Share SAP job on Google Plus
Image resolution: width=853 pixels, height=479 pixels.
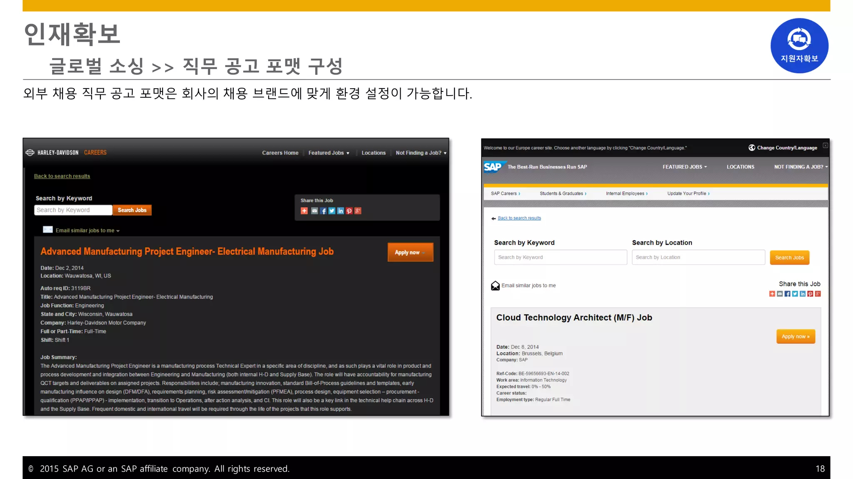[x=818, y=294]
